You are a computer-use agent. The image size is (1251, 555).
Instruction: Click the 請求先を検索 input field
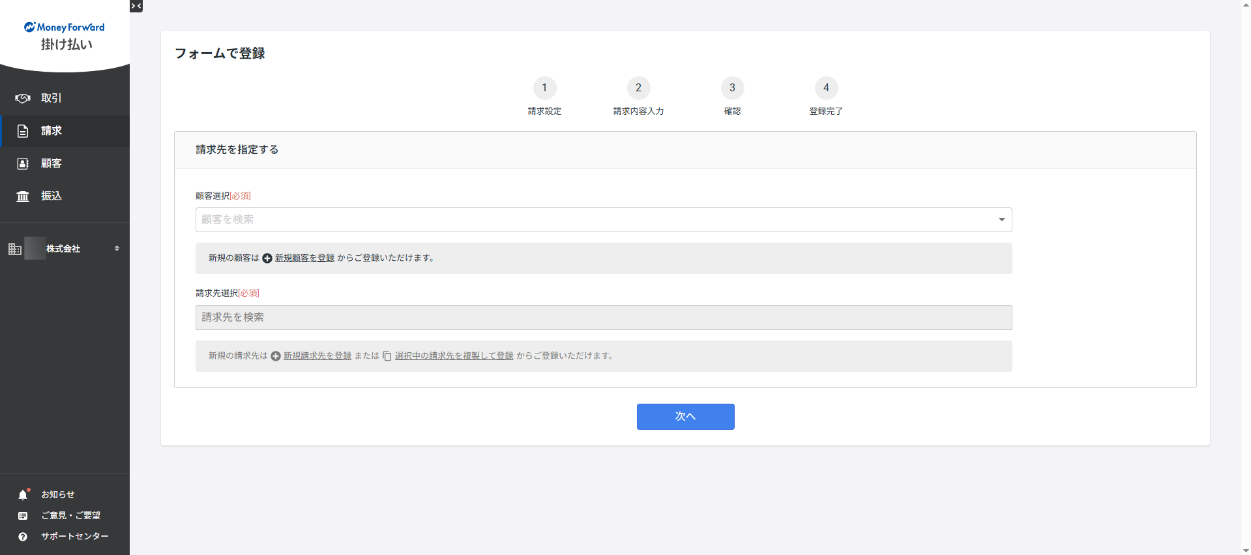click(603, 318)
